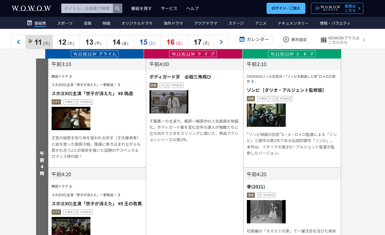The height and width of the screenshot is (235, 385).
Task: Go to next week arrow
Action: click(221, 42)
